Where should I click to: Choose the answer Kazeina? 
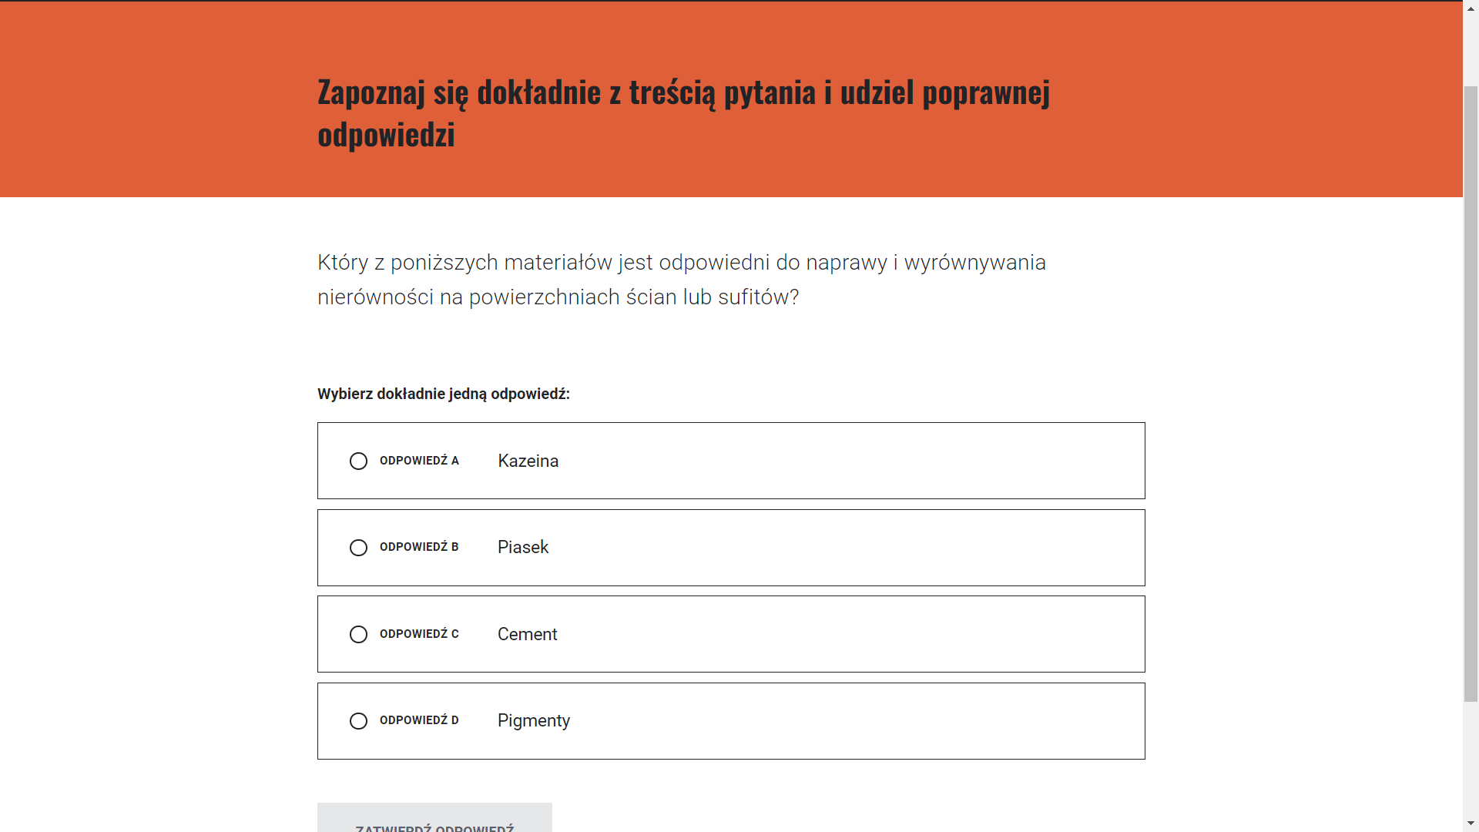click(527, 461)
